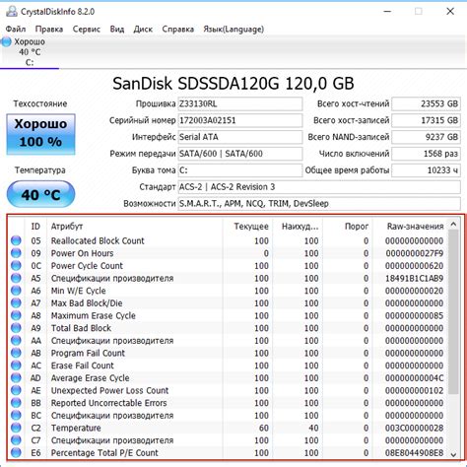The image size is (467, 467).
Task: Click status orb next to Power On Hours
Action: [16, 253]
